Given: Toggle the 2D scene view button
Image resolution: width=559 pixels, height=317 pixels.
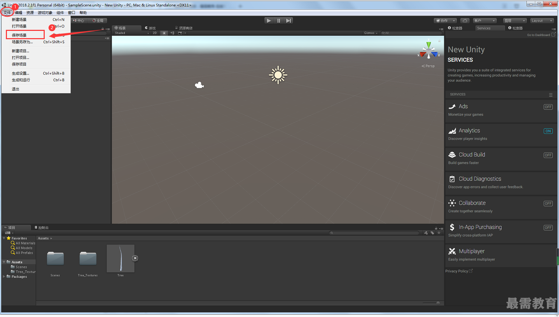Looking at the screenshot, I should point(155,33).
